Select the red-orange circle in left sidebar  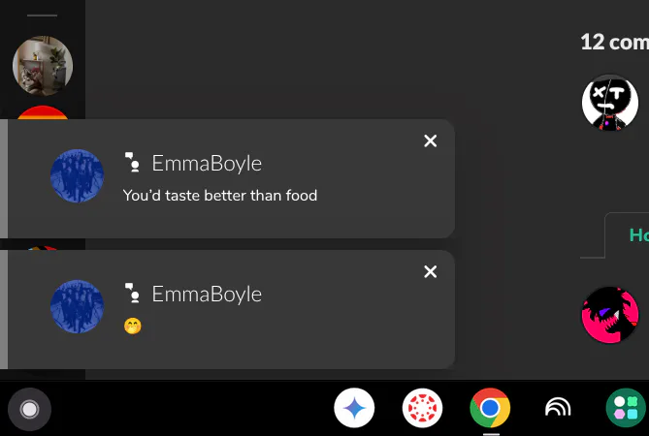[x=43, y=112]
